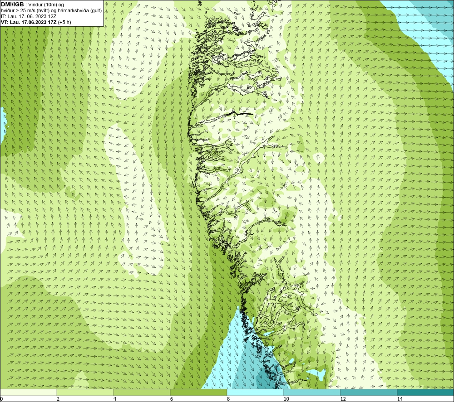The width and height of the screenshot is (454, 402).
Task: Click the '4' label on the wind scale
Action: tap(115, 399)
